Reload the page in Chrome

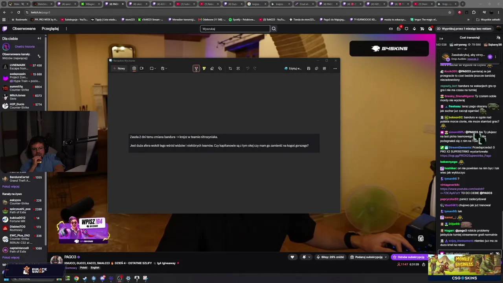(18, 12)
